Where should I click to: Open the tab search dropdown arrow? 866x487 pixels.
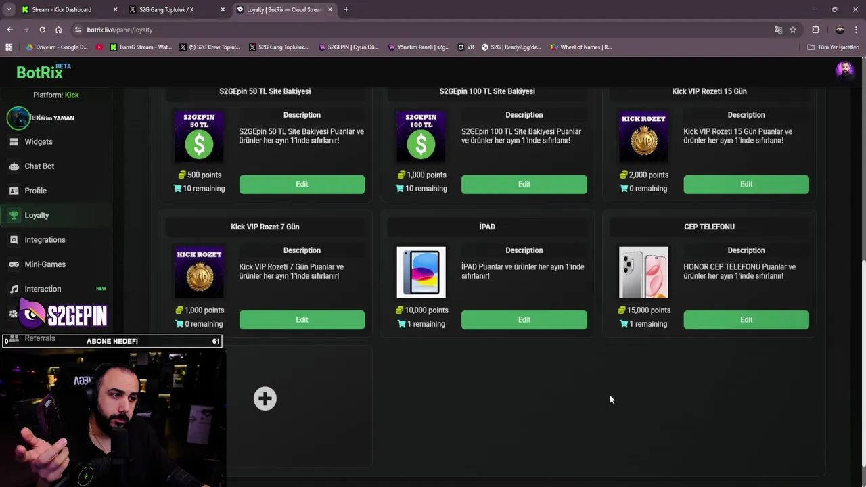9,9
